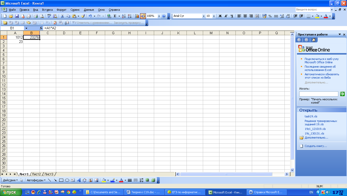Increase the cell indent
Image resolution: width=347 pixels, height=196 pixels.
tap(301, 16)
